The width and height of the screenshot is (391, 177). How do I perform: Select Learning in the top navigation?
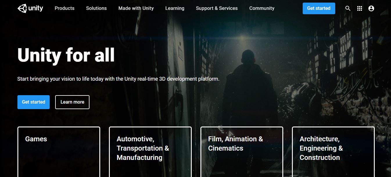pos(175,8)
